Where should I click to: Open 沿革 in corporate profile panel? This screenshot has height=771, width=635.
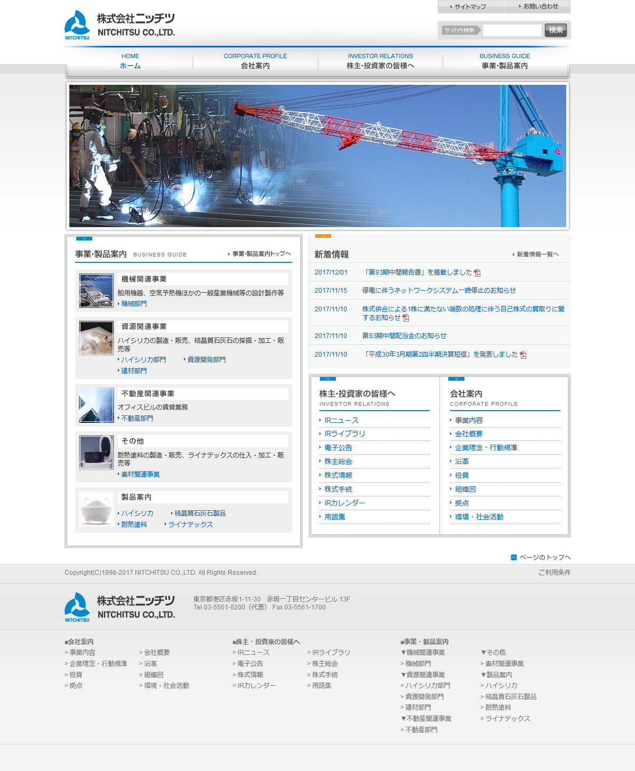click(x=462, y=462)
